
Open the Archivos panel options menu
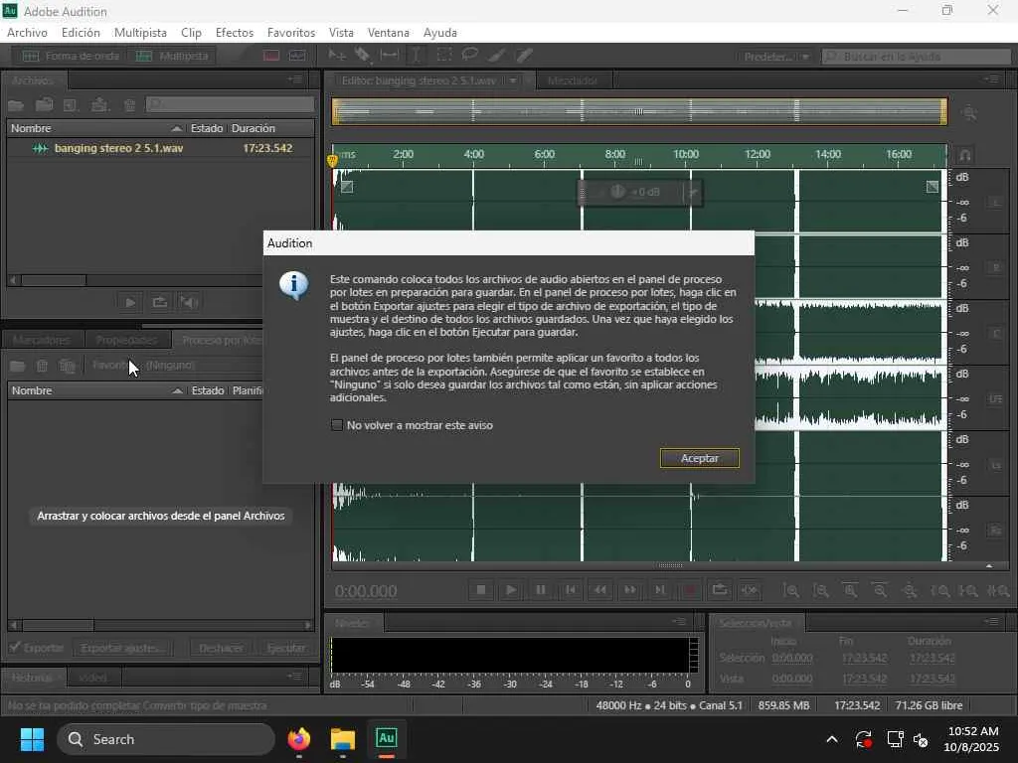pyautogui.click(x=295, y=79)
